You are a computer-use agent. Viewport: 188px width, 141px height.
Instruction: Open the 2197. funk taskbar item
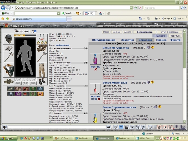[x=63, y=138]
